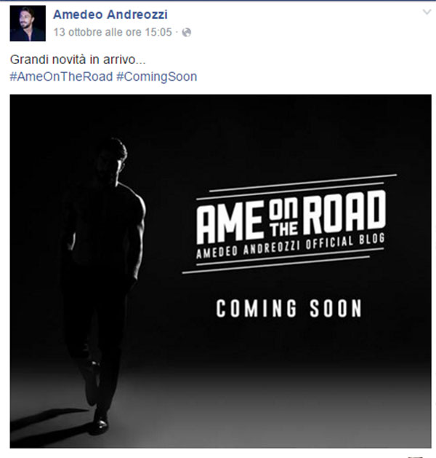The width and height of the screenshot is (436, 458).
Task: Follow the #AmeOnTheRoad hashtag
Action: click(x=61, y=77)
